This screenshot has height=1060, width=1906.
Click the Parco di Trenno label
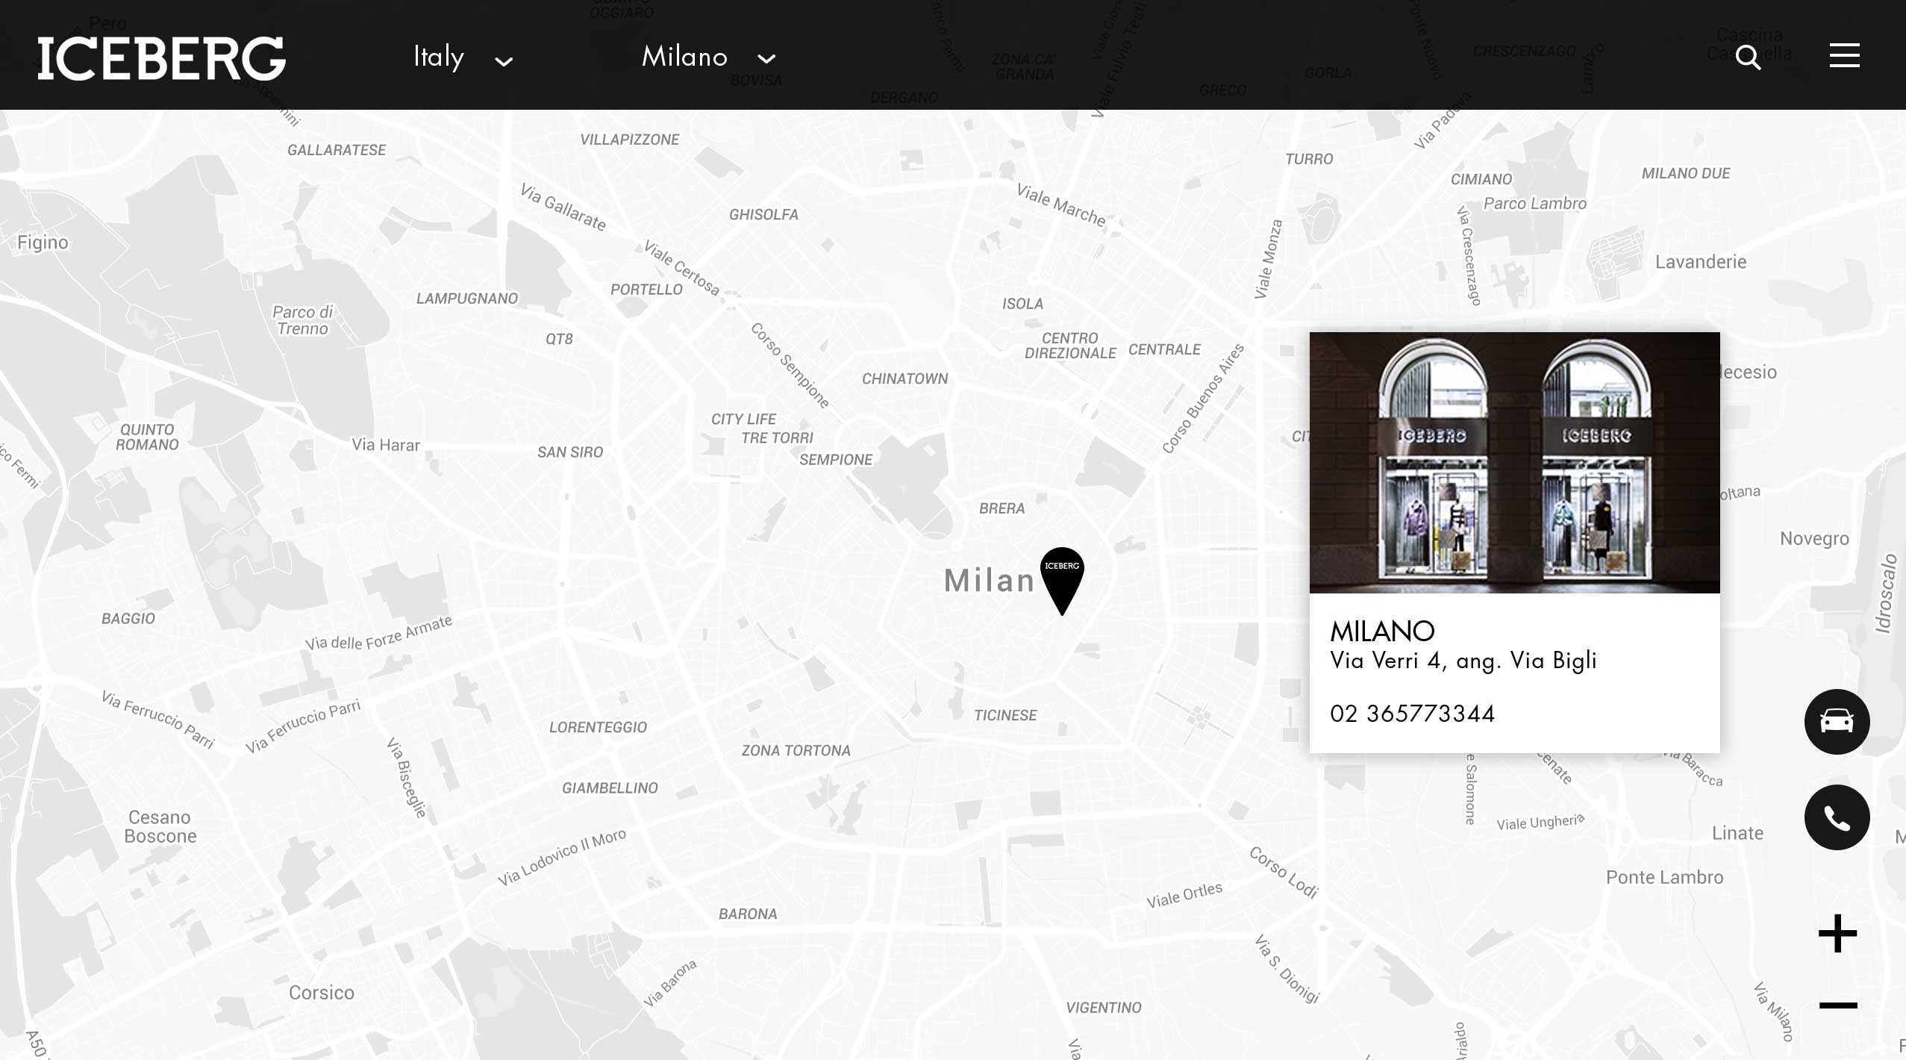(302, 320)
